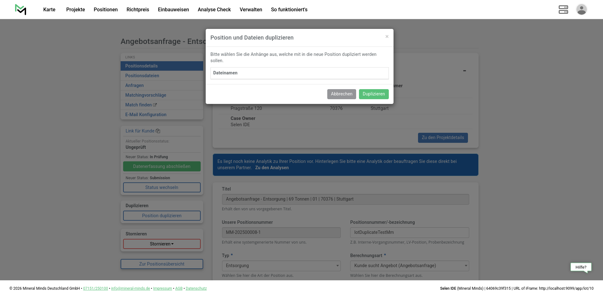Click the Abbrechen button
Image resolution: width=603 pixels, height=296 pixels.
pos(341,94)
